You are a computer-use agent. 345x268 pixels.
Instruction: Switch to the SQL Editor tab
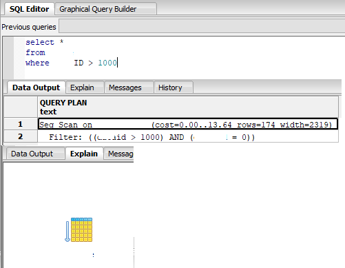pos(29,9)
